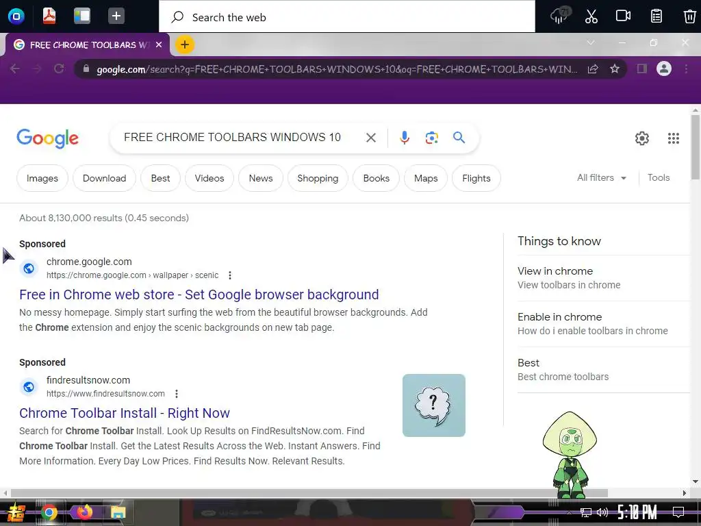Switch to the Maps filter
The image size is (701, 526).
point(426,178)
